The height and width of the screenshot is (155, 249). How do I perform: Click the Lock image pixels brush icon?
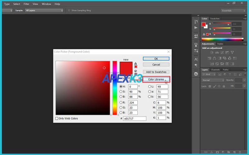click(214, 86)
